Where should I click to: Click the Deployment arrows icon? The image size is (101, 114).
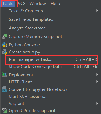tap(4, 75)
